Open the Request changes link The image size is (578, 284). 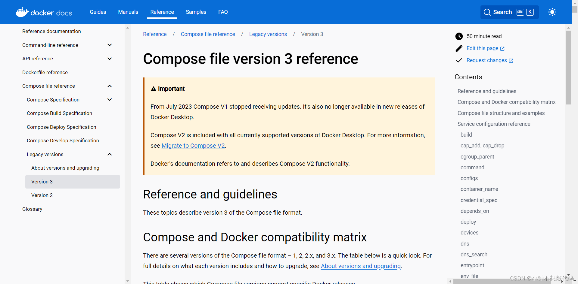[487, 60]
